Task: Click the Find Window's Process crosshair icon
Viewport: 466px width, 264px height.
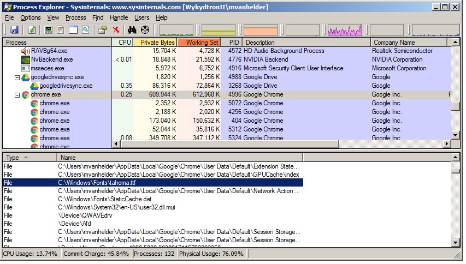Action: [145, 30]
